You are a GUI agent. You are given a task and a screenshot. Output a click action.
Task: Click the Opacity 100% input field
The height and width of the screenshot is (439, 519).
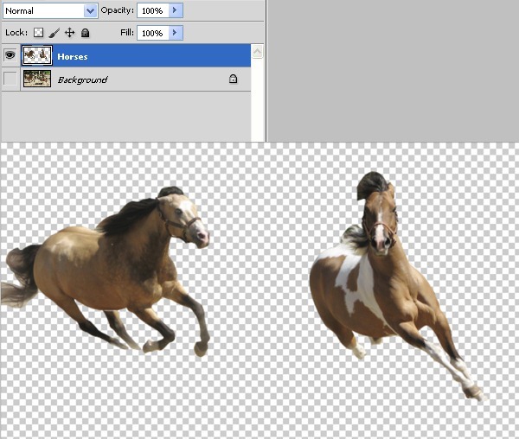tap(153, 10)
